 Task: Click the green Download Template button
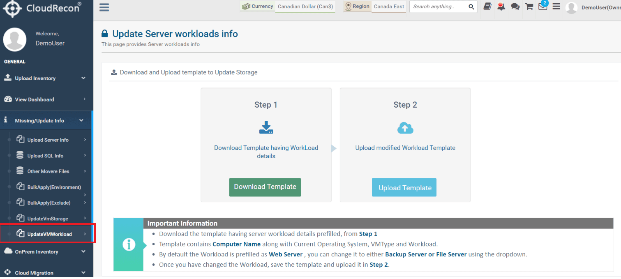coord(265,187)
